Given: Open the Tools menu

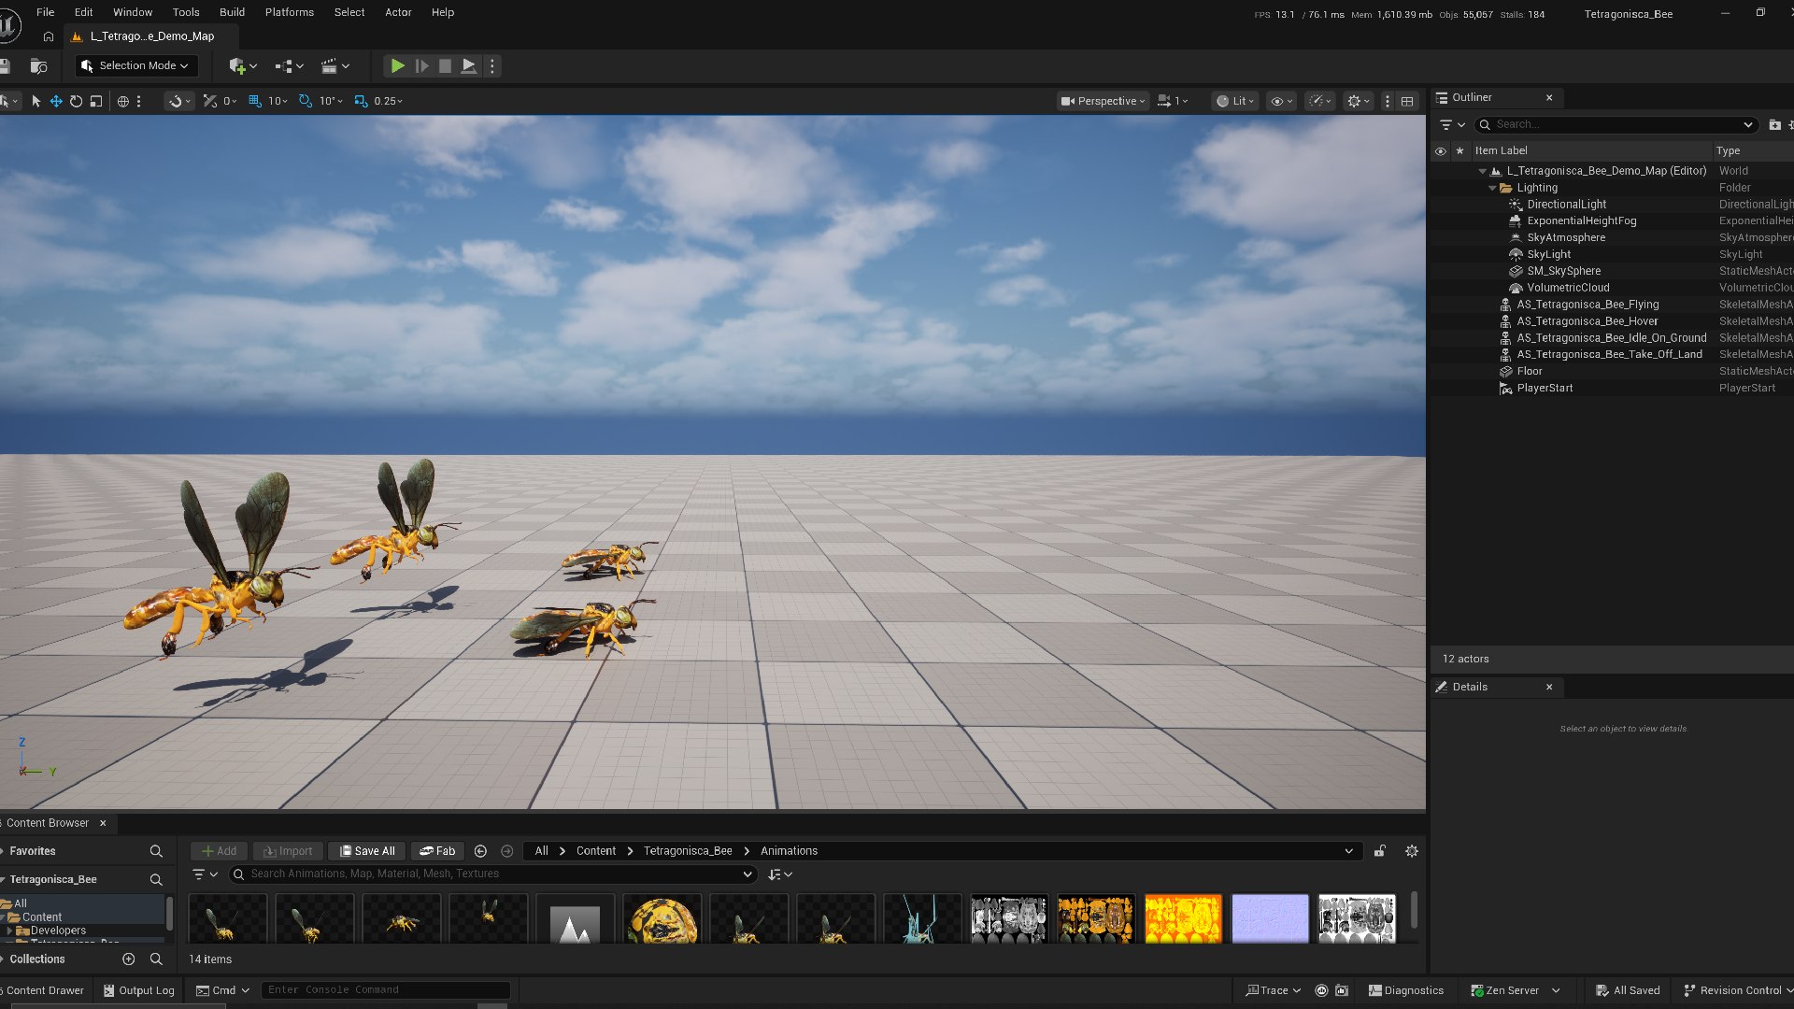Looking at the screenshot, I should tap(186, 12).
